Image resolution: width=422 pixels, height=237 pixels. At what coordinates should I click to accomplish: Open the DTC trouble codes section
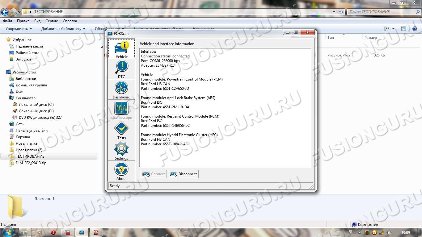pyautogui.click(x=121, y=69)
